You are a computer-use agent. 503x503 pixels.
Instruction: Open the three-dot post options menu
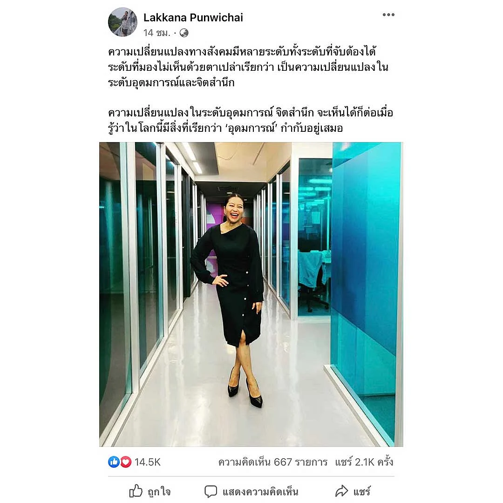388,15
